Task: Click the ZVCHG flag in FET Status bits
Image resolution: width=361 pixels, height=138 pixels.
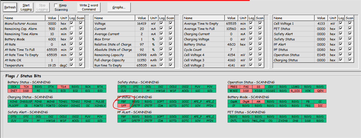Action: tap(283, 120)
